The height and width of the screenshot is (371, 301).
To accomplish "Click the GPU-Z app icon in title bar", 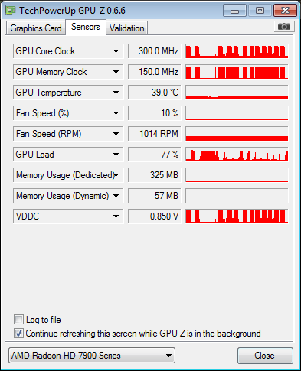I will pyautogui.click(x=11, y=10).
